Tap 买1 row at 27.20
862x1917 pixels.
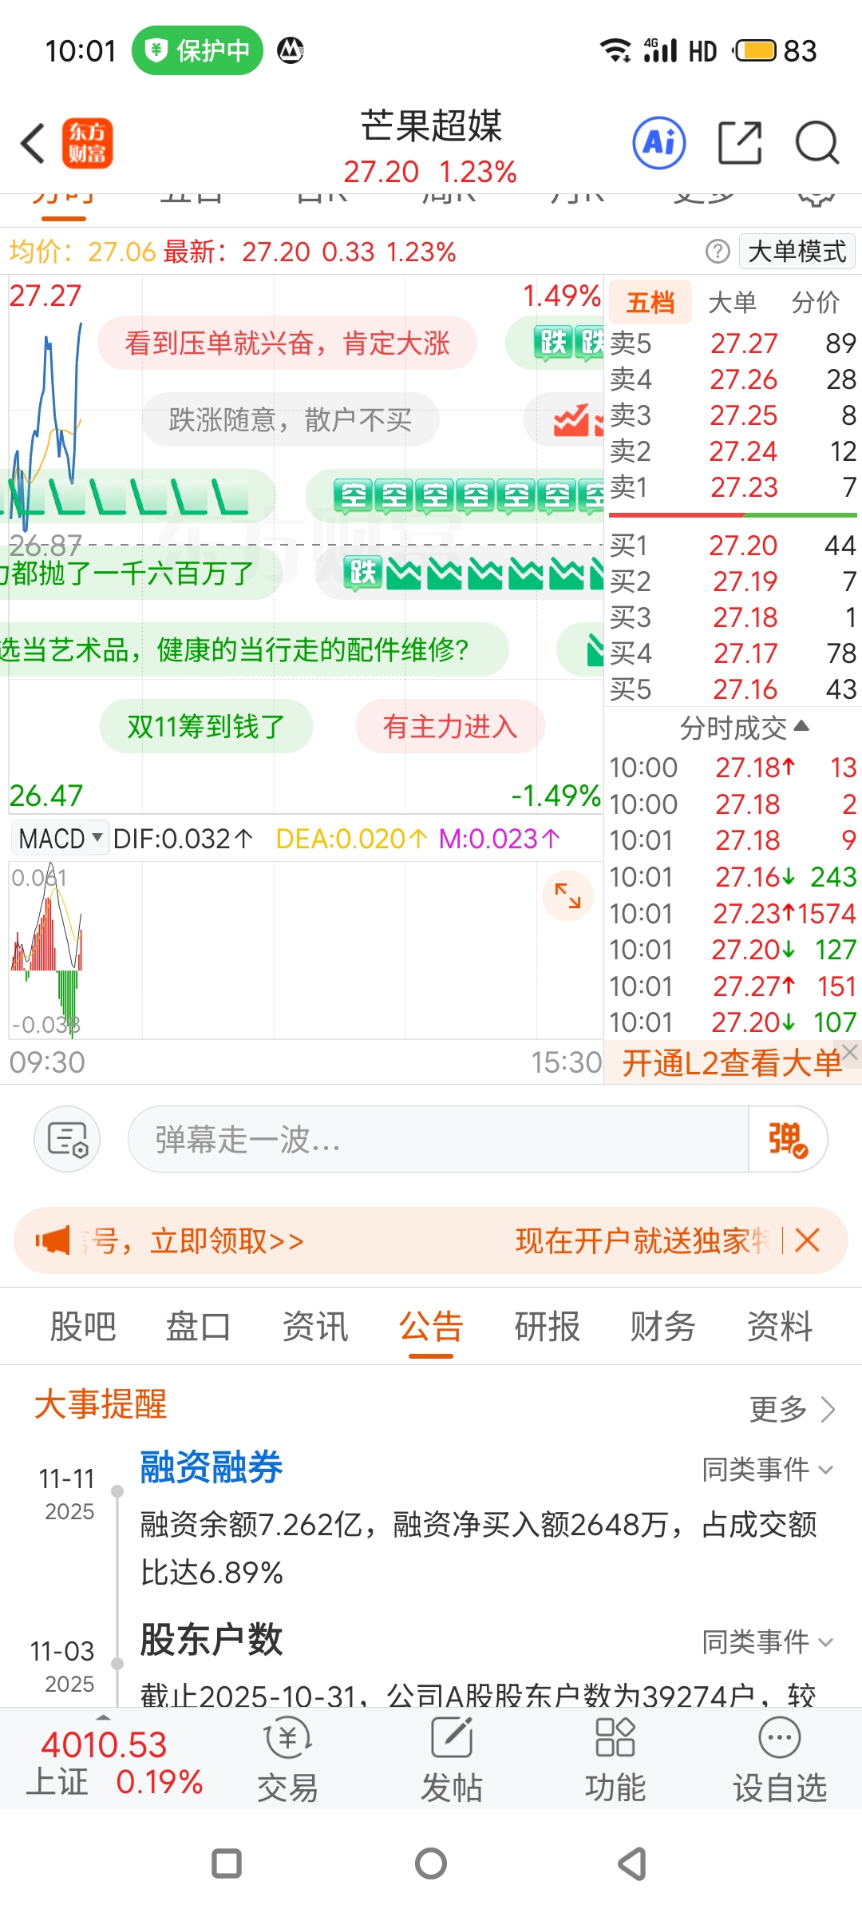(733, 546)
